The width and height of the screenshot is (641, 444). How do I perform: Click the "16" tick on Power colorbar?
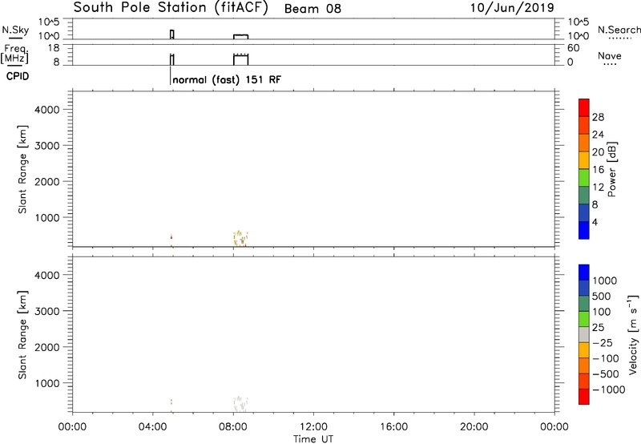(598, 170)
